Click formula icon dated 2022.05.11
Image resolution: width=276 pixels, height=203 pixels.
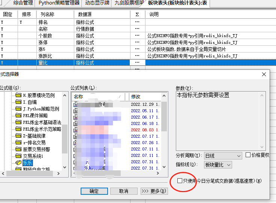(75, 111)
